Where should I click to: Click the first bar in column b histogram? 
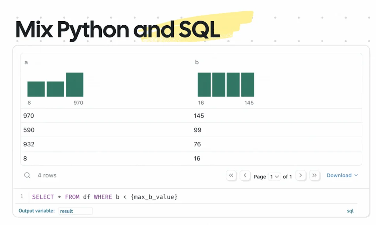point(204,85)
